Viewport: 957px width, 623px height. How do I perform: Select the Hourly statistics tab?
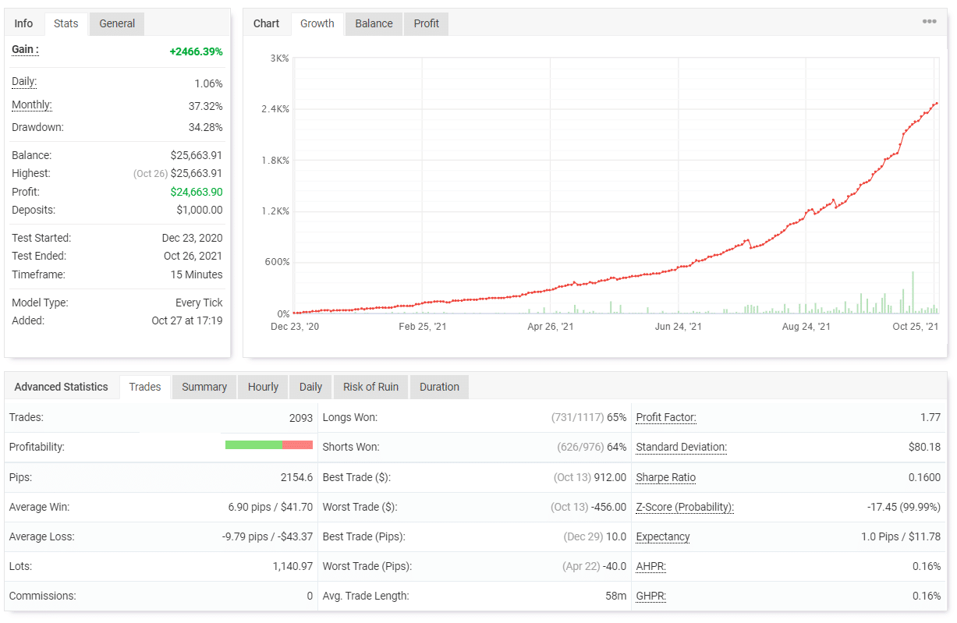262,387
